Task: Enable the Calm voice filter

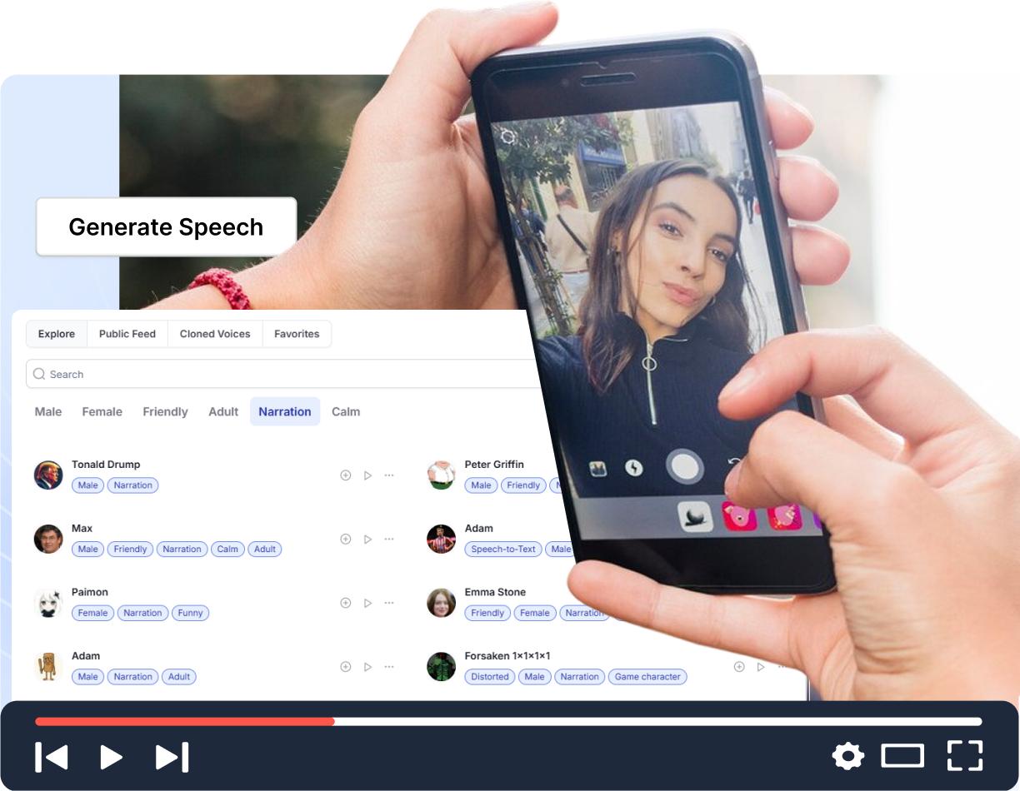Action: point(346,411)
